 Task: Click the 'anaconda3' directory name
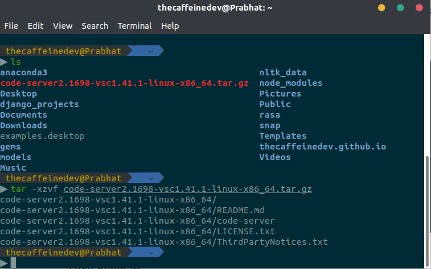point(24,72)
